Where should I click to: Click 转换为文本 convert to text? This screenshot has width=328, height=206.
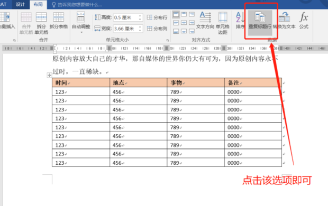tap(284, 21)
